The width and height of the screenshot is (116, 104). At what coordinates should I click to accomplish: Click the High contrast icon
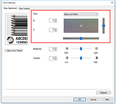tap(96, 58)
